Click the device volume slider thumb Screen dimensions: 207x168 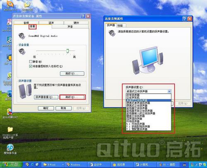pos(67,51)
